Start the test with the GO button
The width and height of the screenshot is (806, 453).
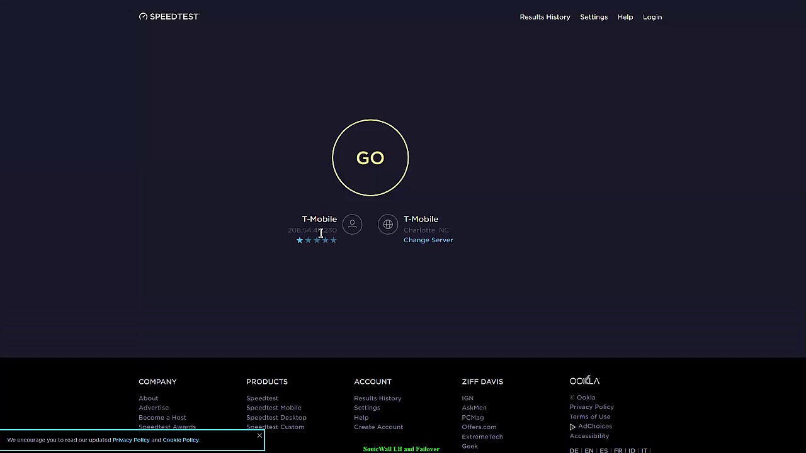point(370,157)
